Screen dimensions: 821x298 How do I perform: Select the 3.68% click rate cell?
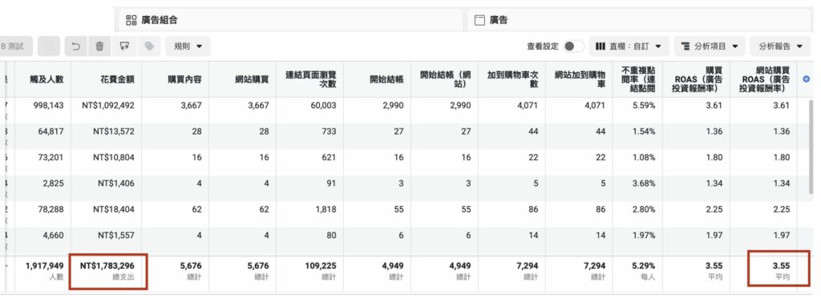(x=637, y=189)
